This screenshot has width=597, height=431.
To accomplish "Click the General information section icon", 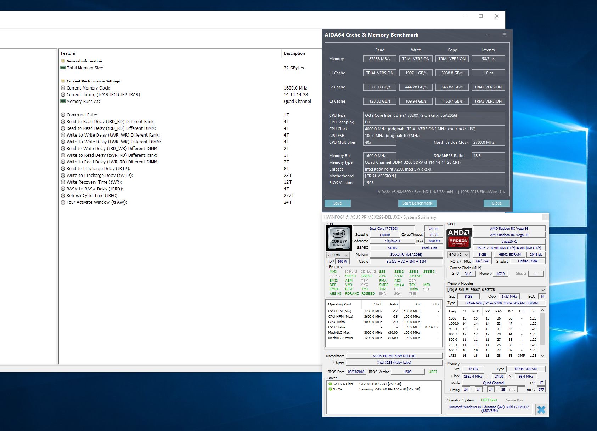I will tap(63, 61).
